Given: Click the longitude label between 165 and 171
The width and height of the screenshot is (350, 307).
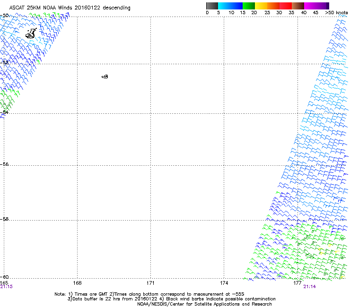Looking at the screenshot, I should tap(77, 283).
